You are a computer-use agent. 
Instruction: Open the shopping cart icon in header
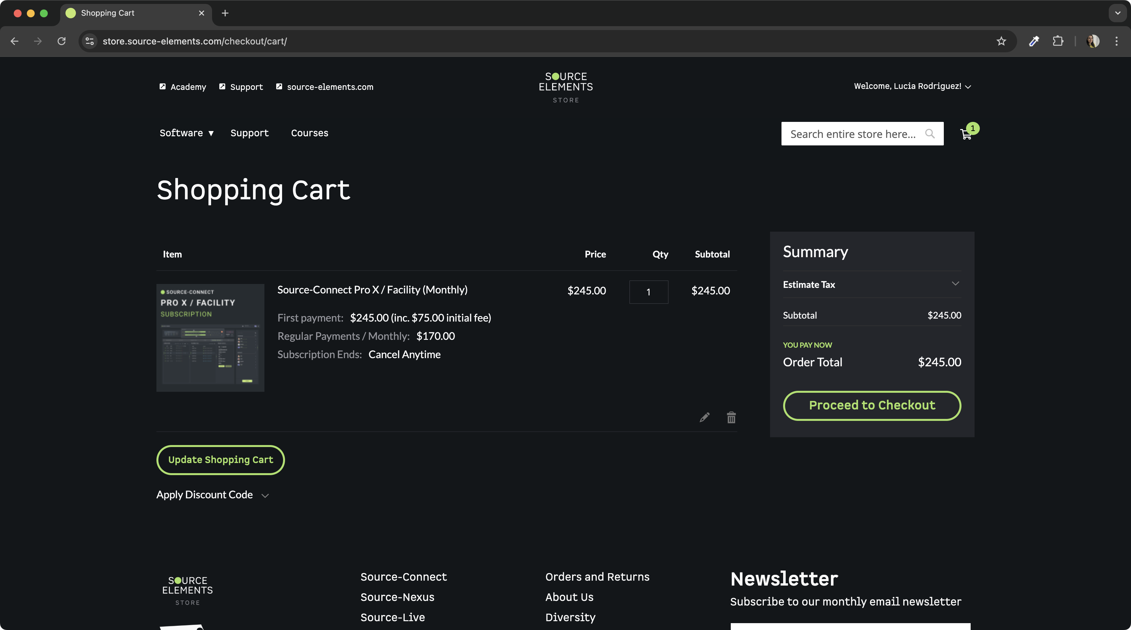966,134
